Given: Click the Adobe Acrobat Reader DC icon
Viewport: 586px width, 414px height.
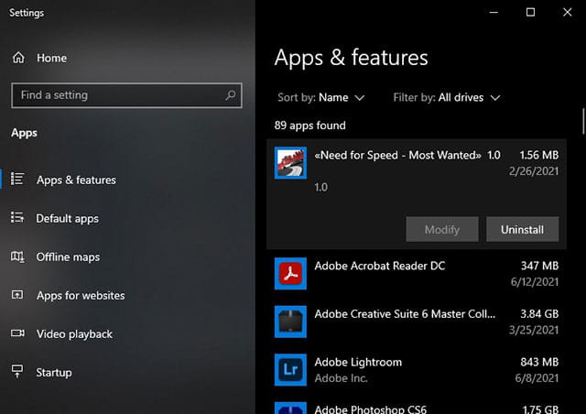Looking at the screenshot, I should pyautogui.click(x=290, y=273).
